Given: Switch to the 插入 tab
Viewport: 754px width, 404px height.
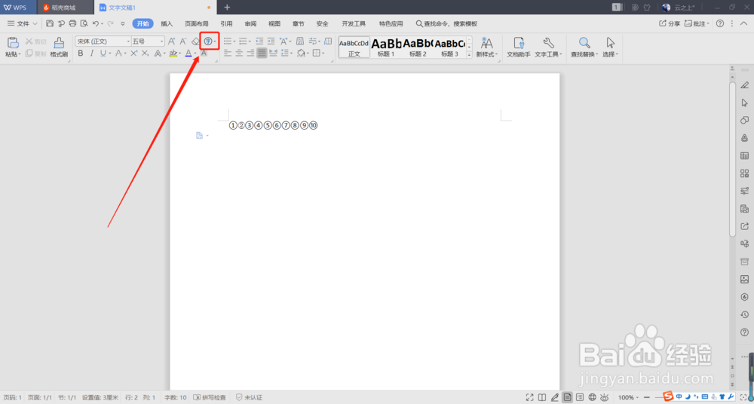Looking at the screenshot, I should pyautogui.click(x=167, y=23).
